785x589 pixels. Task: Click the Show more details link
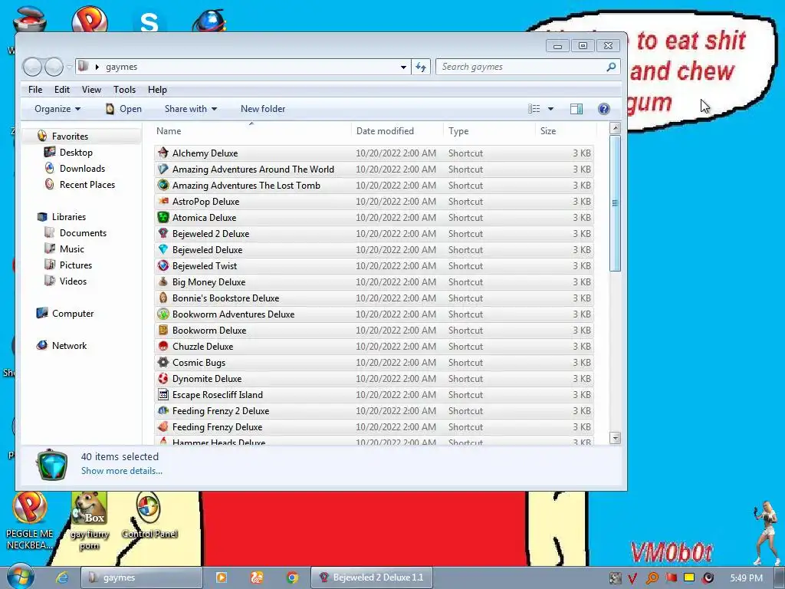coord(122,470)
